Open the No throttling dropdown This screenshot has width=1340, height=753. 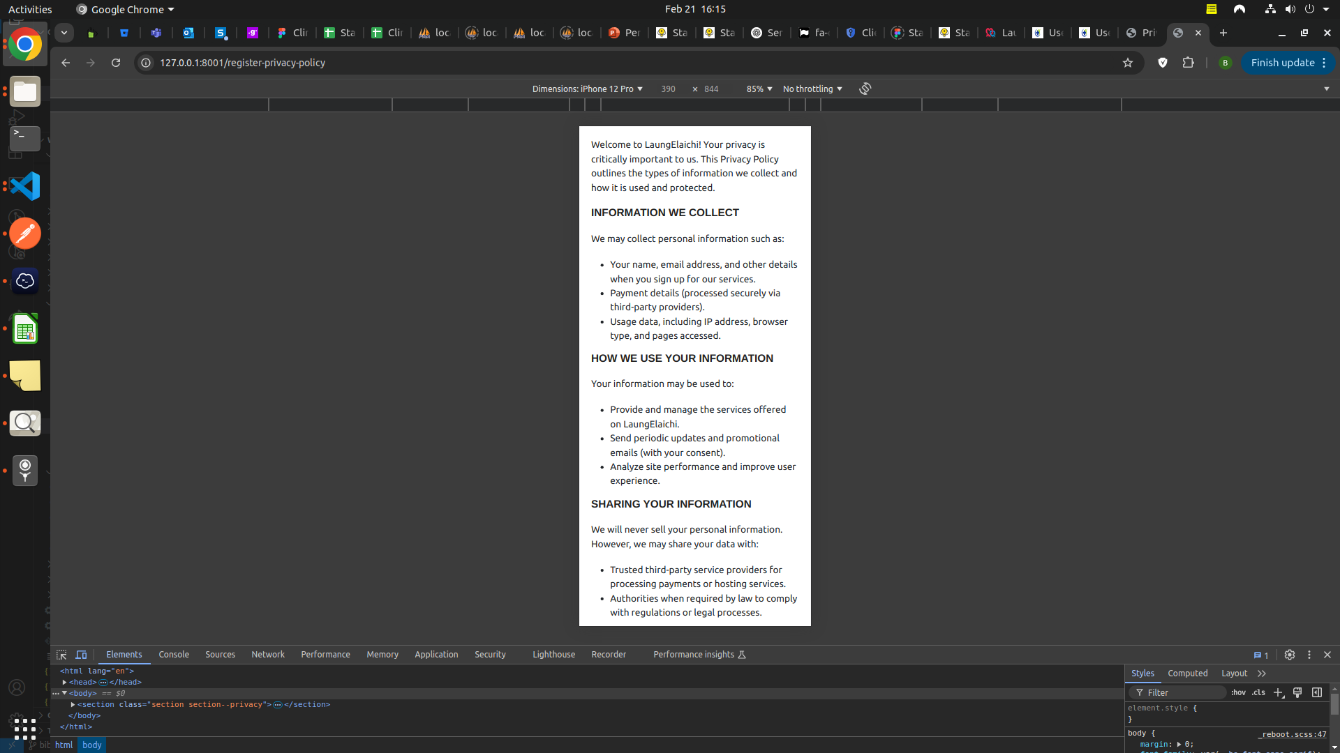pyautogui.click(x=812, y=89)
